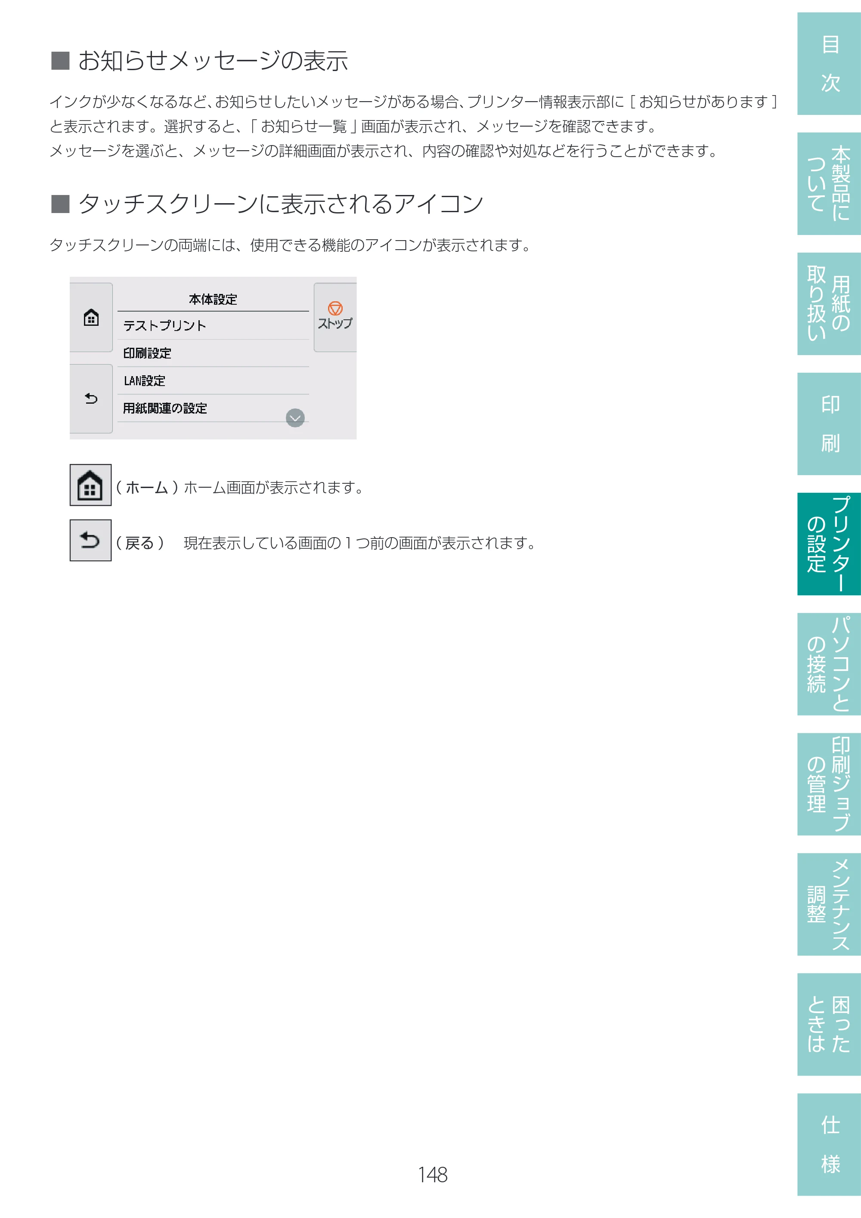Click page number 148
The height and width of the screenshot is (1218, 861).
432,1175
